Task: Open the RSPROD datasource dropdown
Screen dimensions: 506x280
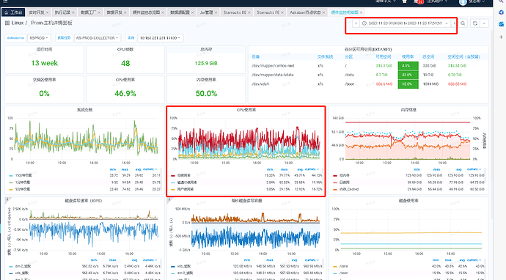Action: coord(39,37)
